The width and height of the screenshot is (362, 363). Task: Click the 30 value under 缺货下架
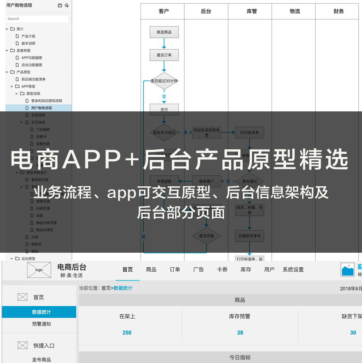[x=353, y=333]
